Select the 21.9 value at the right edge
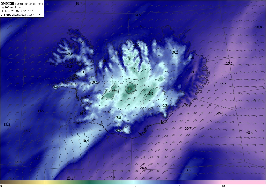This screenshot has width=266, height=188. click(x=256, y=100)
